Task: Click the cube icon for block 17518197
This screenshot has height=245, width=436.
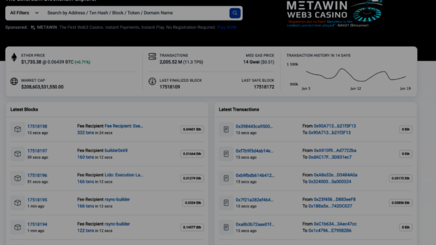Action: click(x=18, y=154)
